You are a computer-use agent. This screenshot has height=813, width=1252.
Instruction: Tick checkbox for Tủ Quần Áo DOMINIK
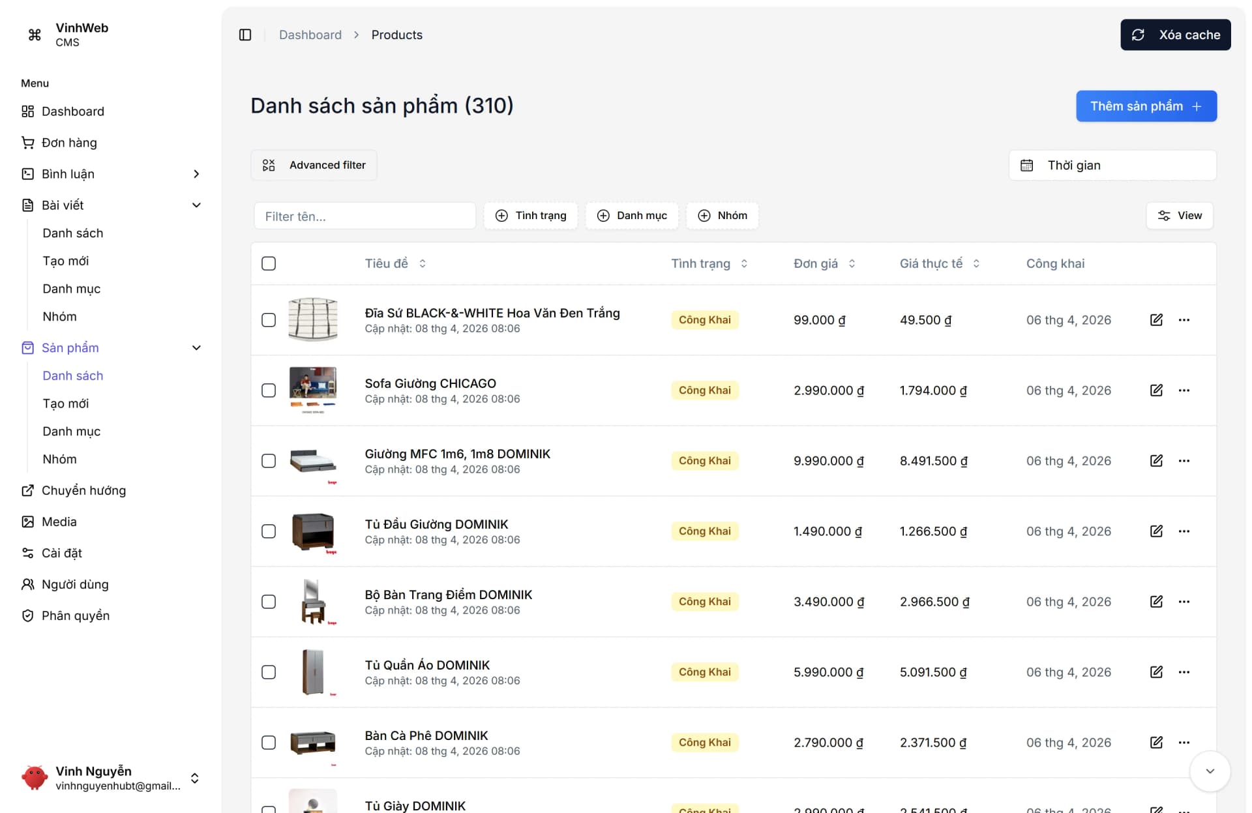point(269,672)
